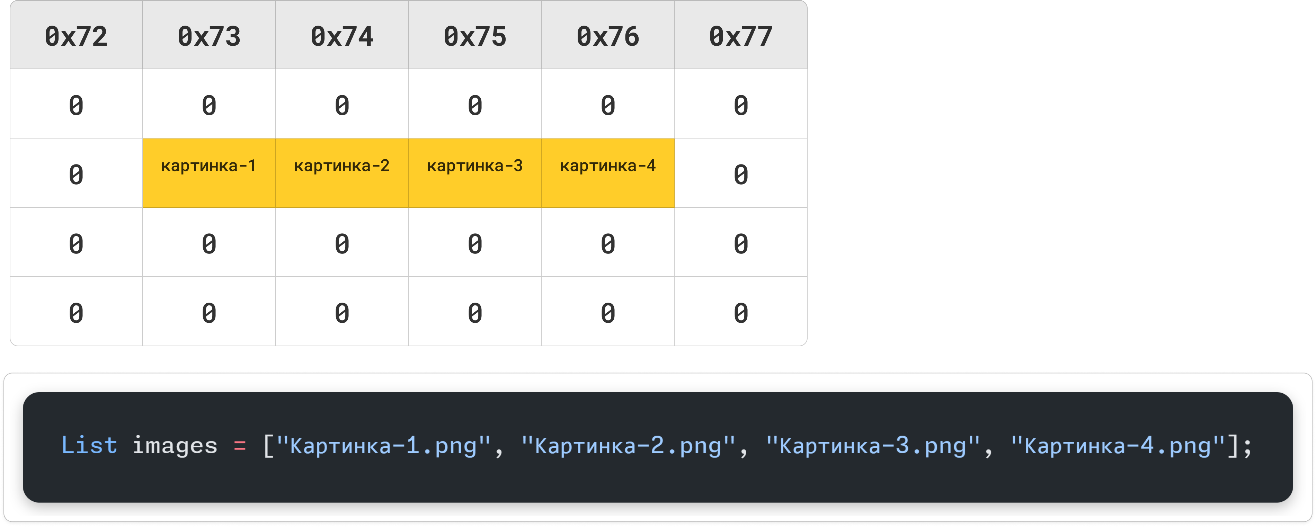This screenshot has height=527, width=1316.
Task: Click the "Картинка-2.png" string literal
Action: point(628,446)
